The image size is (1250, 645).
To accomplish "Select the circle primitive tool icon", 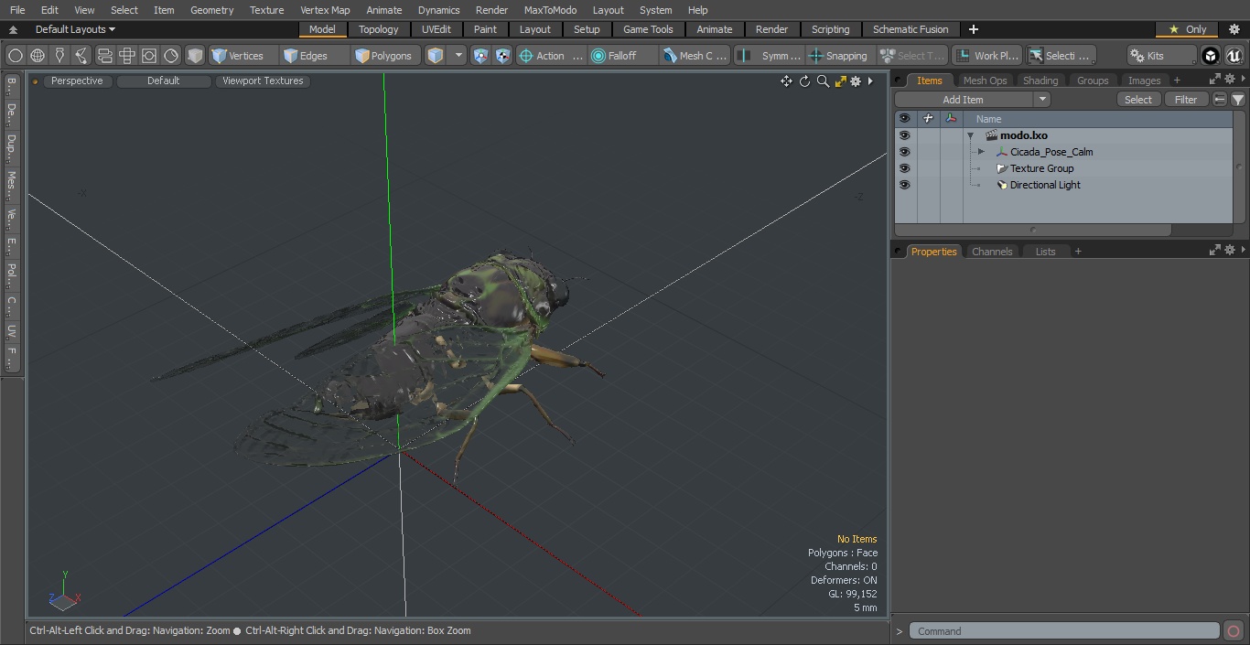I will pos(16,56).
